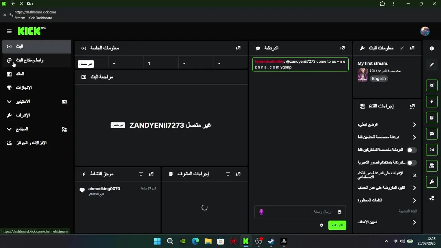The width and height of the screenshot is (441, 248).
Task: Toggle the emote-only chat switch (الصور التعبيرية)
Action: (412, 163)
